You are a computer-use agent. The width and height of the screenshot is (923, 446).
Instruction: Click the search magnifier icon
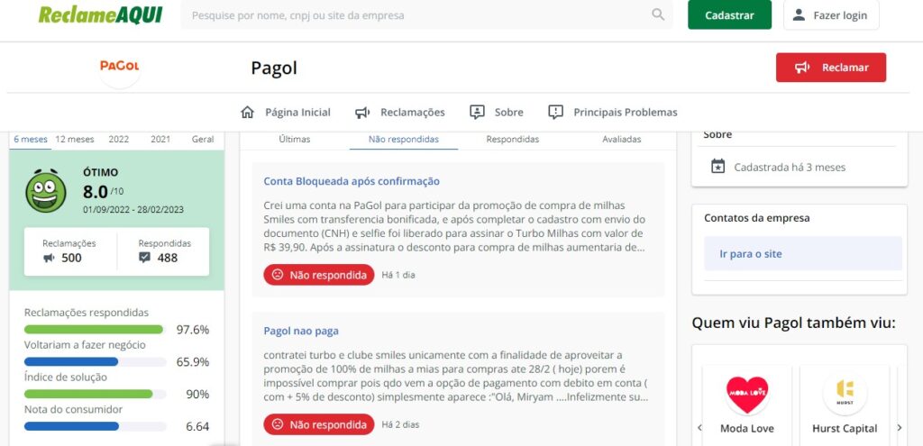click(658, 14)
